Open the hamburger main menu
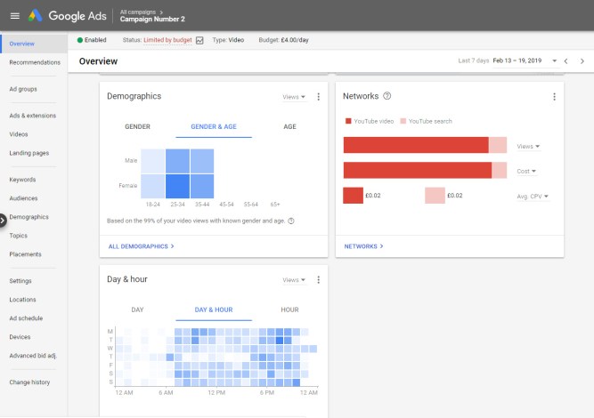Viewport: 594px width, 418px height. [14, 15]
